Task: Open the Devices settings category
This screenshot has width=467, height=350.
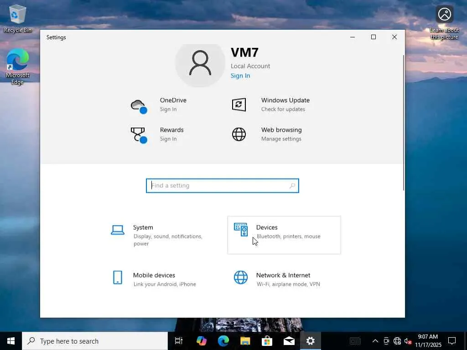Action: pyautogui.click(x=284, y=235)
